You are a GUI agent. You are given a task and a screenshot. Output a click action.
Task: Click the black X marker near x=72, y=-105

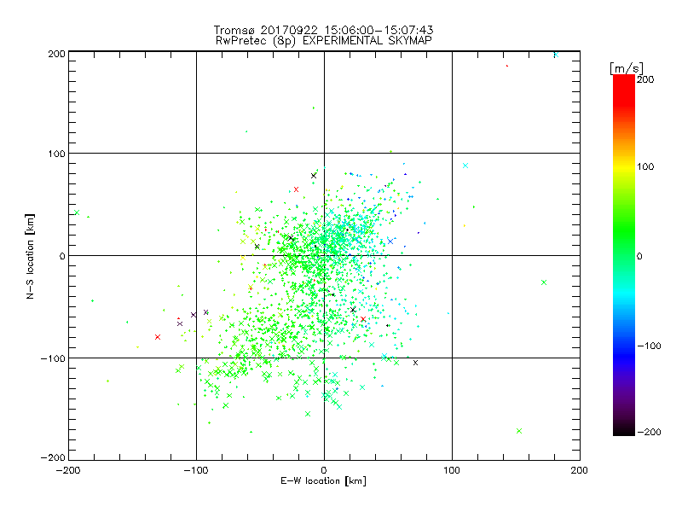(415, 363)
